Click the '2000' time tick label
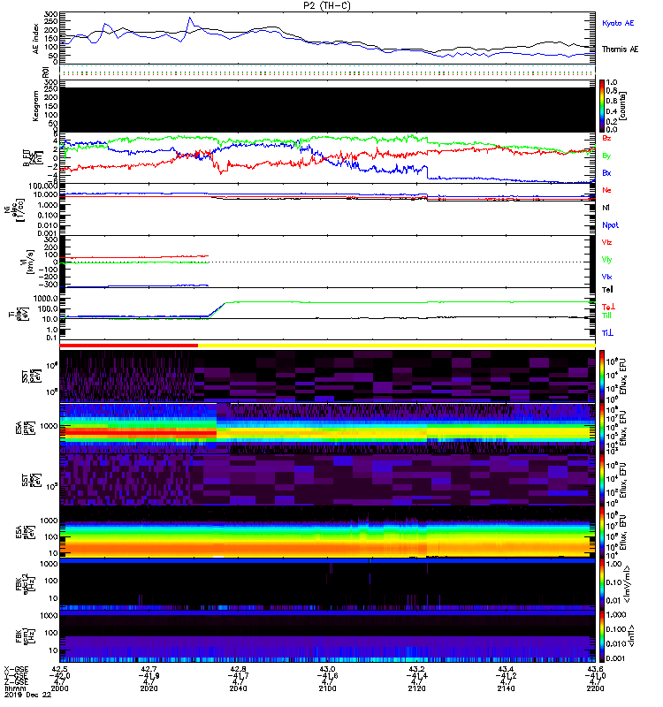The image size is (663, 707). click(x=59, y=688)
